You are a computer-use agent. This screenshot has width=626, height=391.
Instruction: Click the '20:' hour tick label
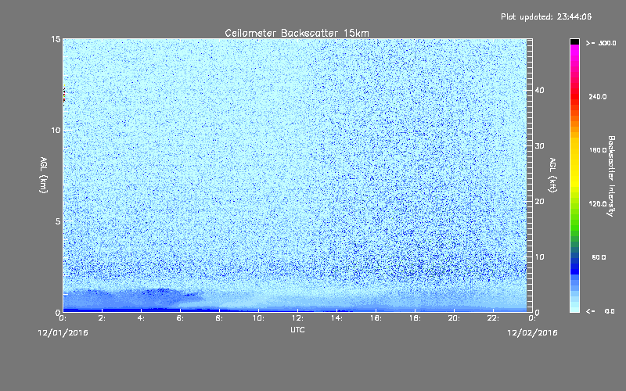point(454,318)
